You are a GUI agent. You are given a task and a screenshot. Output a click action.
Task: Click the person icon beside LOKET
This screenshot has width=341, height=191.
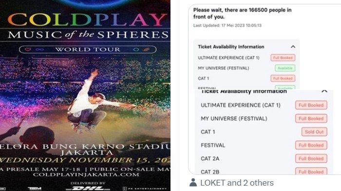pos(193,183)
